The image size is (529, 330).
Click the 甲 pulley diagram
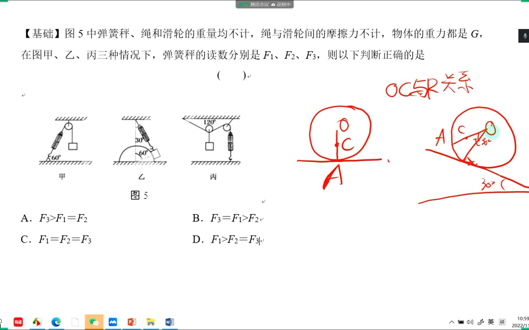[66, 141]
